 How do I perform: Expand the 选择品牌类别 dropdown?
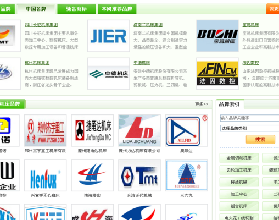(x=249, y=128)
